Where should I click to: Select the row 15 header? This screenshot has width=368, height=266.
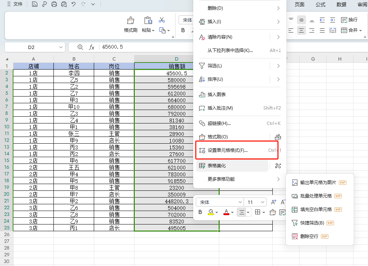click(x=7, y=160)
